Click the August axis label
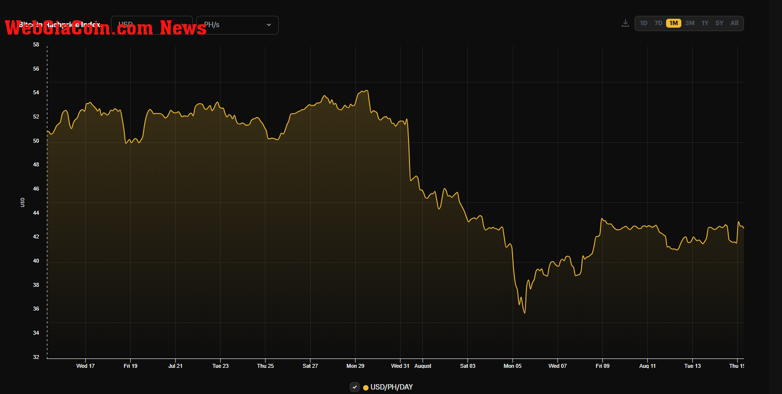 423,366
